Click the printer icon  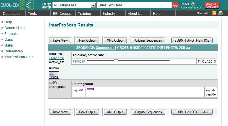[220, 13]
